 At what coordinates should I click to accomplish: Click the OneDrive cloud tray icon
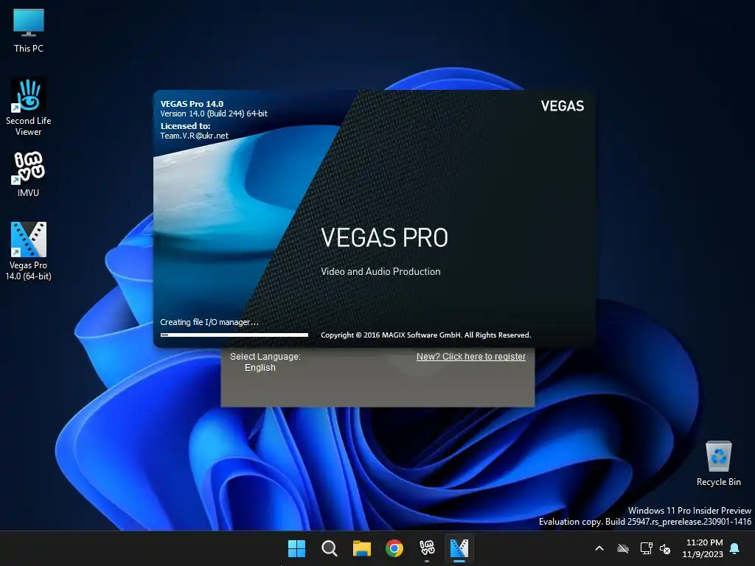click(x=623, y=548)
